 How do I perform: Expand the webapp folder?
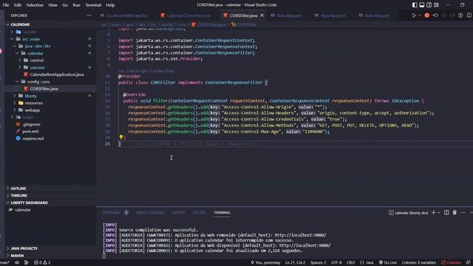[x=15, y=110]
